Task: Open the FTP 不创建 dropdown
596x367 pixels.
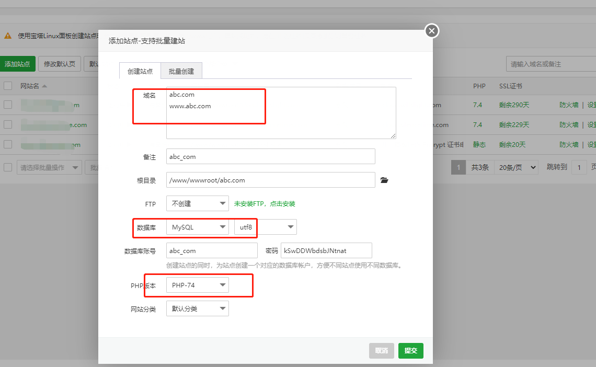Action: [197, 203]
